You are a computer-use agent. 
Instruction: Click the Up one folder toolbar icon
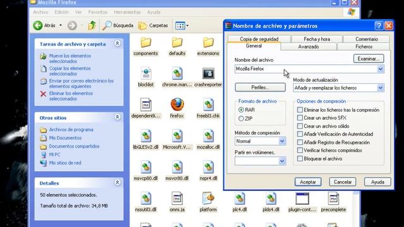pyautogui.click(x=92, y=25)
